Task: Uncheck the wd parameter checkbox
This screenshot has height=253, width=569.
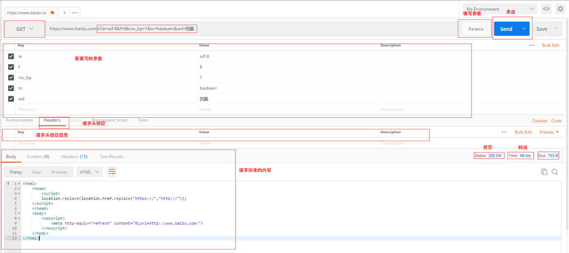Action: point(11,98)
